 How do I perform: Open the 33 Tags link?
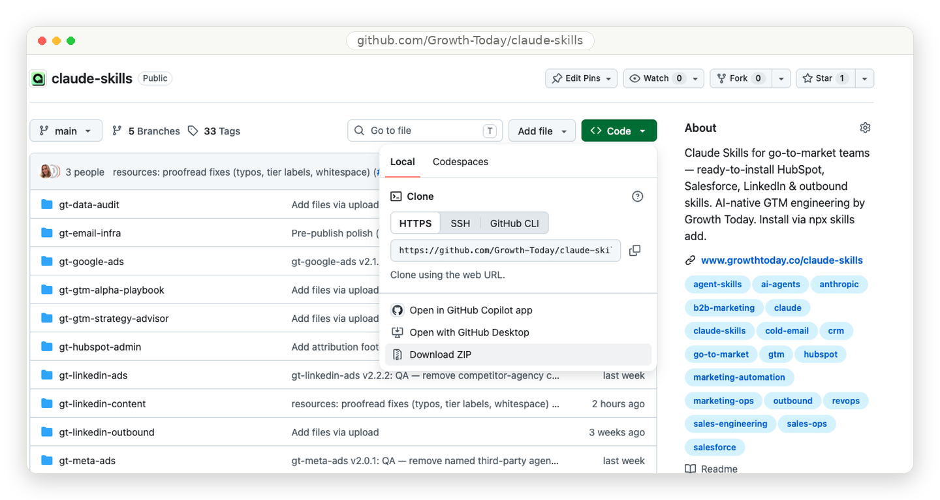(x=214, y=131)
